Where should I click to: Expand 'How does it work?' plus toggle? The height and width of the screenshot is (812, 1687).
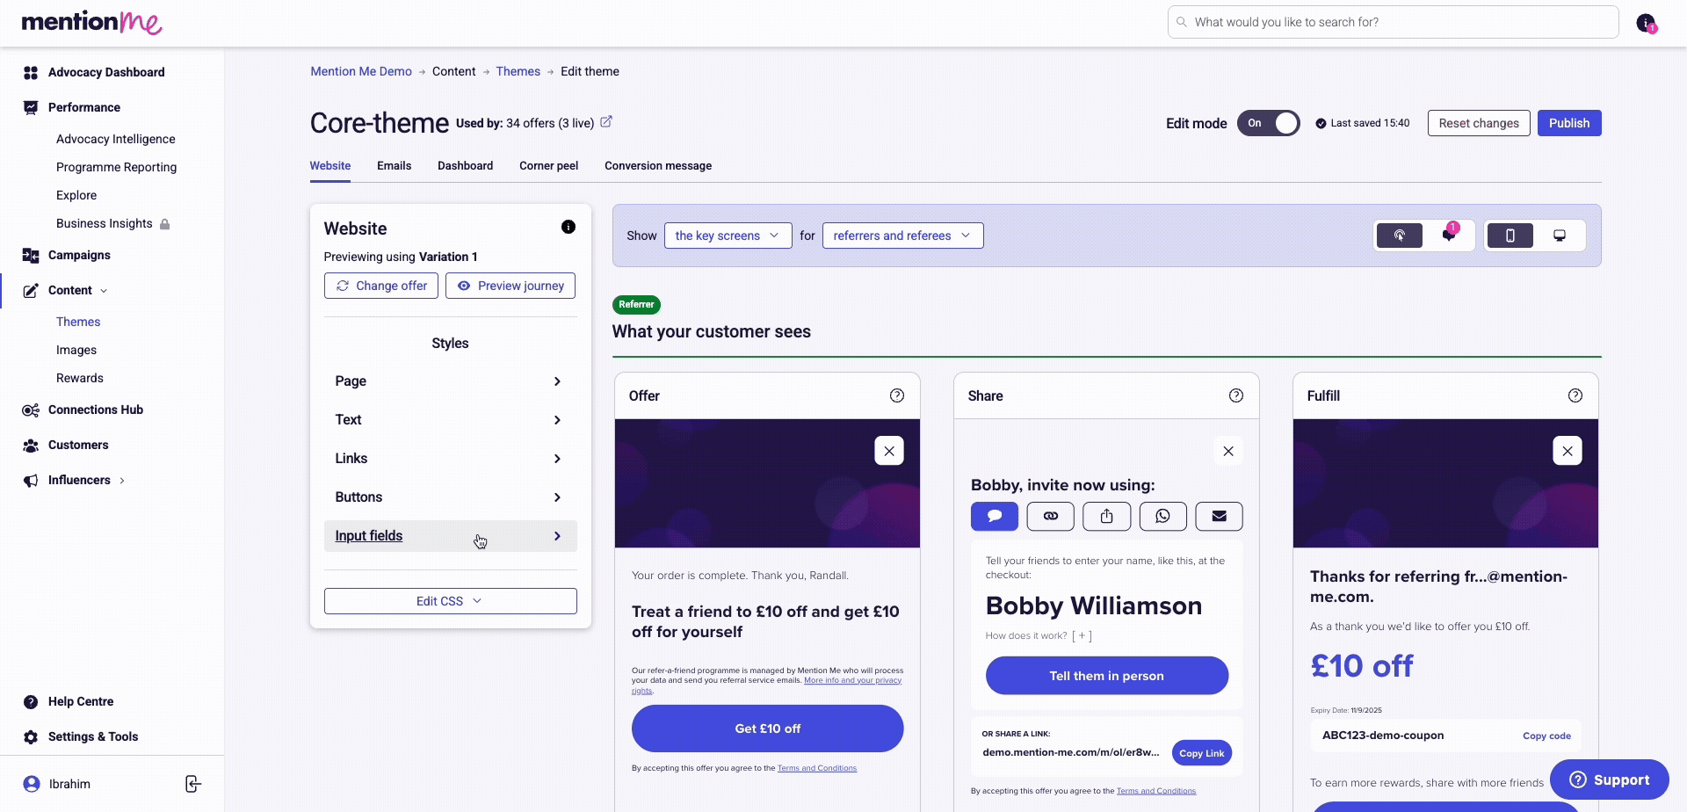point(1082,635)
